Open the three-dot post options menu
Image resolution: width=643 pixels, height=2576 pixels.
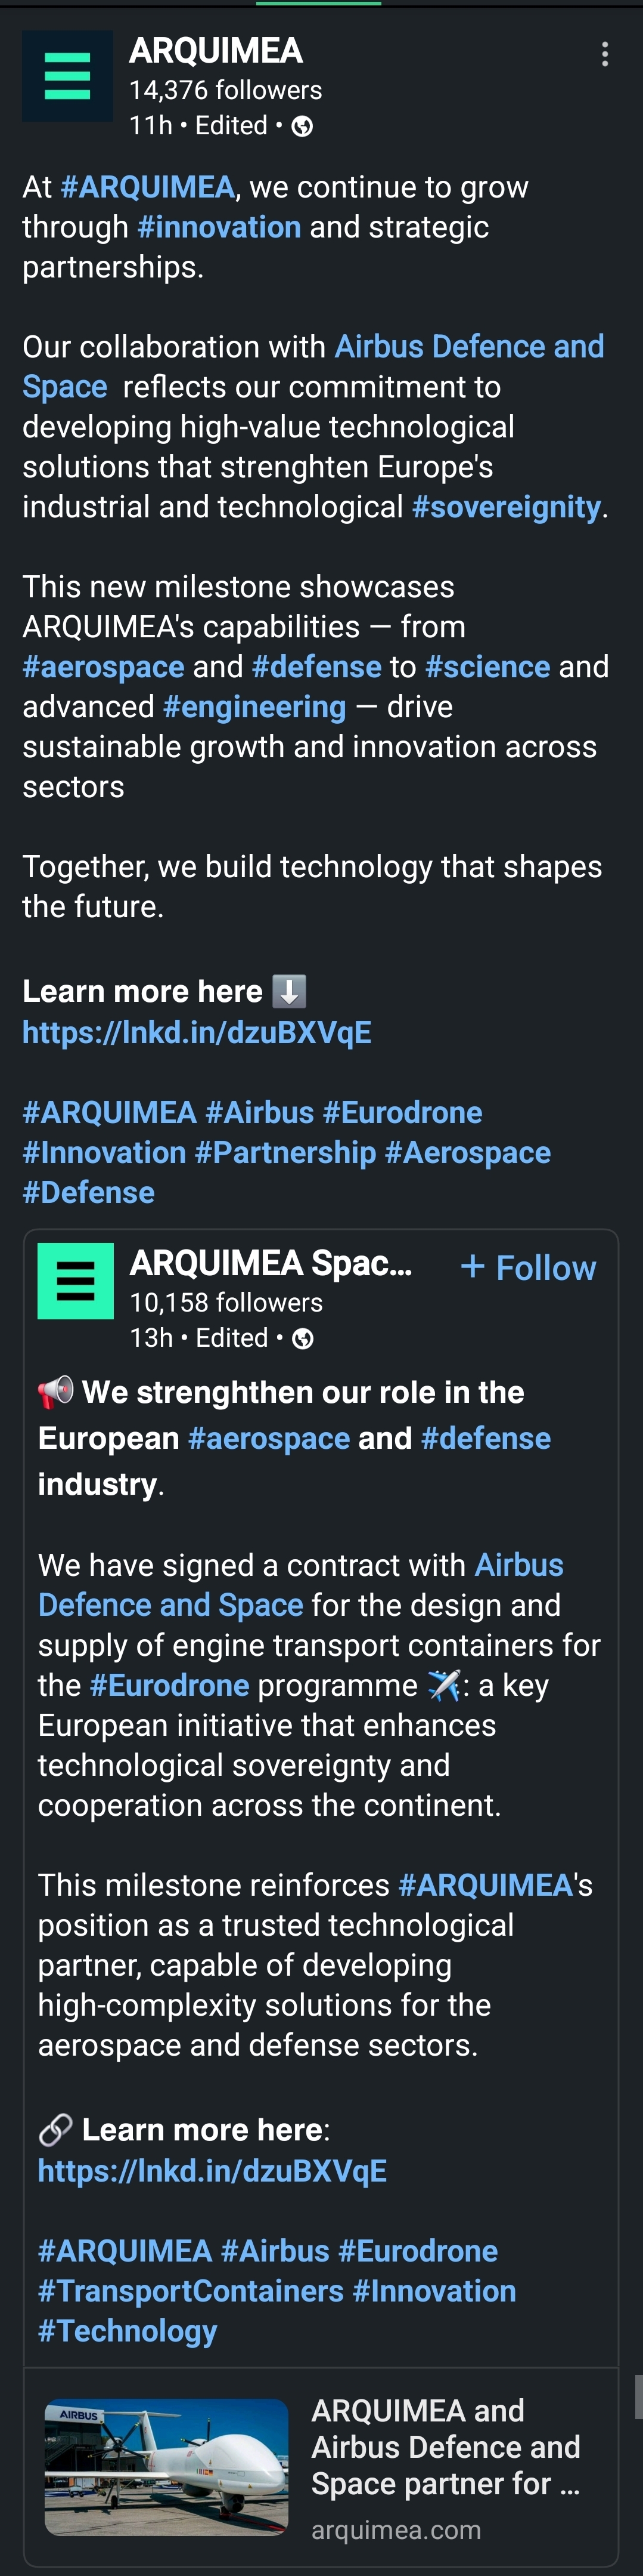coord(604,55)
